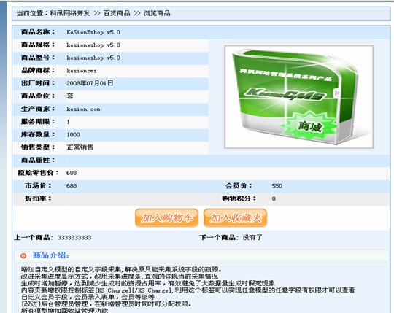The image size is (394, 313).
Task: Click the 原始零售价 value 688
Action: (72, 173)
